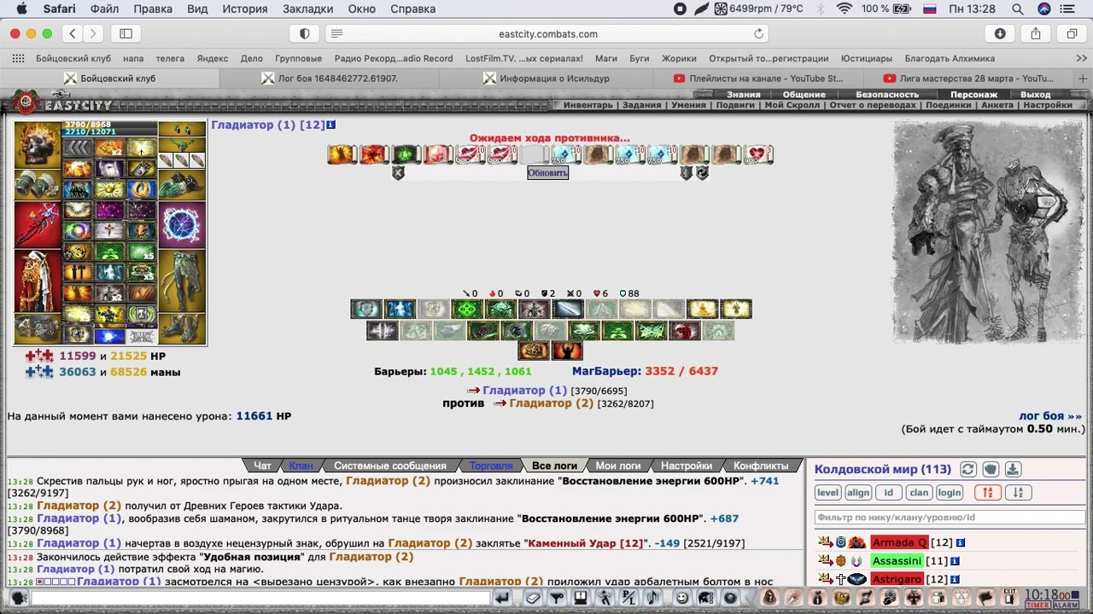Screen dimensions: 1093x614
Task: Use the red cross healing scroll
Action: tap(438, 154)
